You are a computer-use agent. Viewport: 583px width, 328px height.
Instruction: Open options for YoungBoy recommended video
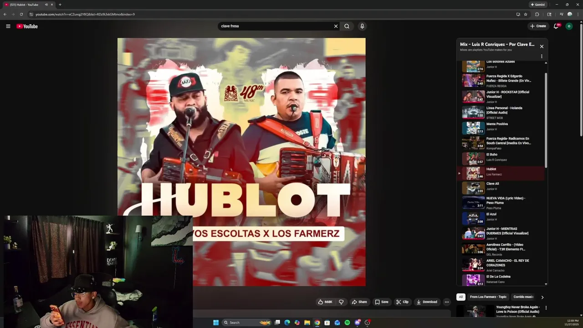(546, 308)
